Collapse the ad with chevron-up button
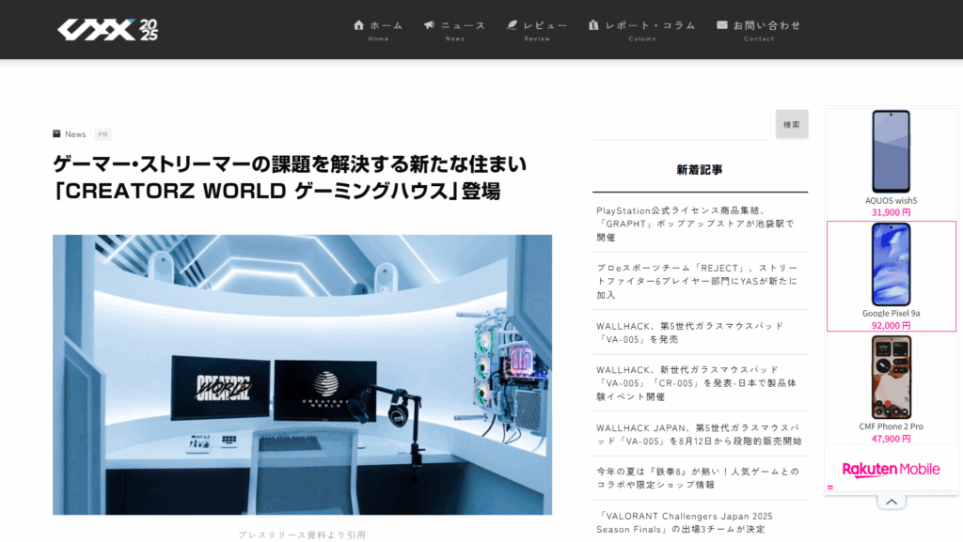Image resolution: width=963 pixels, height=542 pixels. pos(892,503)
